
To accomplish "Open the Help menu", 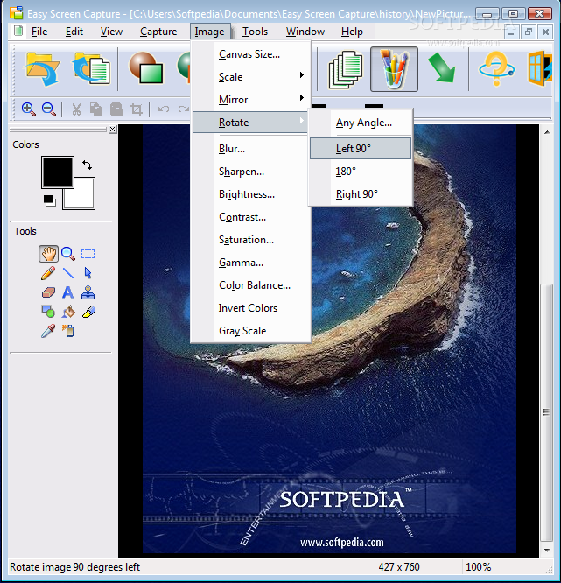I will coord(352,32).
